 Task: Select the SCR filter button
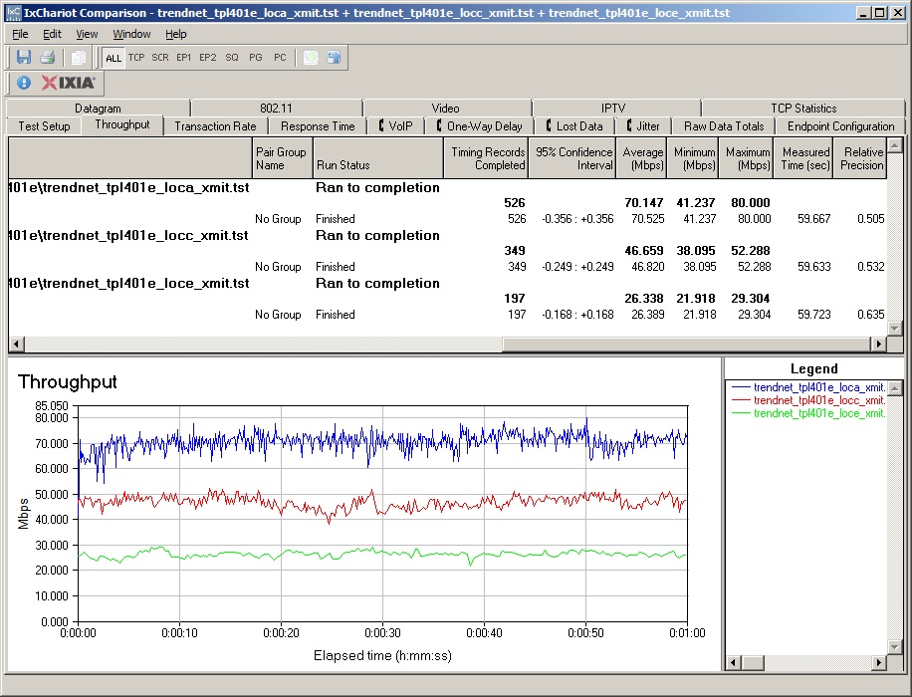pyautogui.click(x=160, y=58)
